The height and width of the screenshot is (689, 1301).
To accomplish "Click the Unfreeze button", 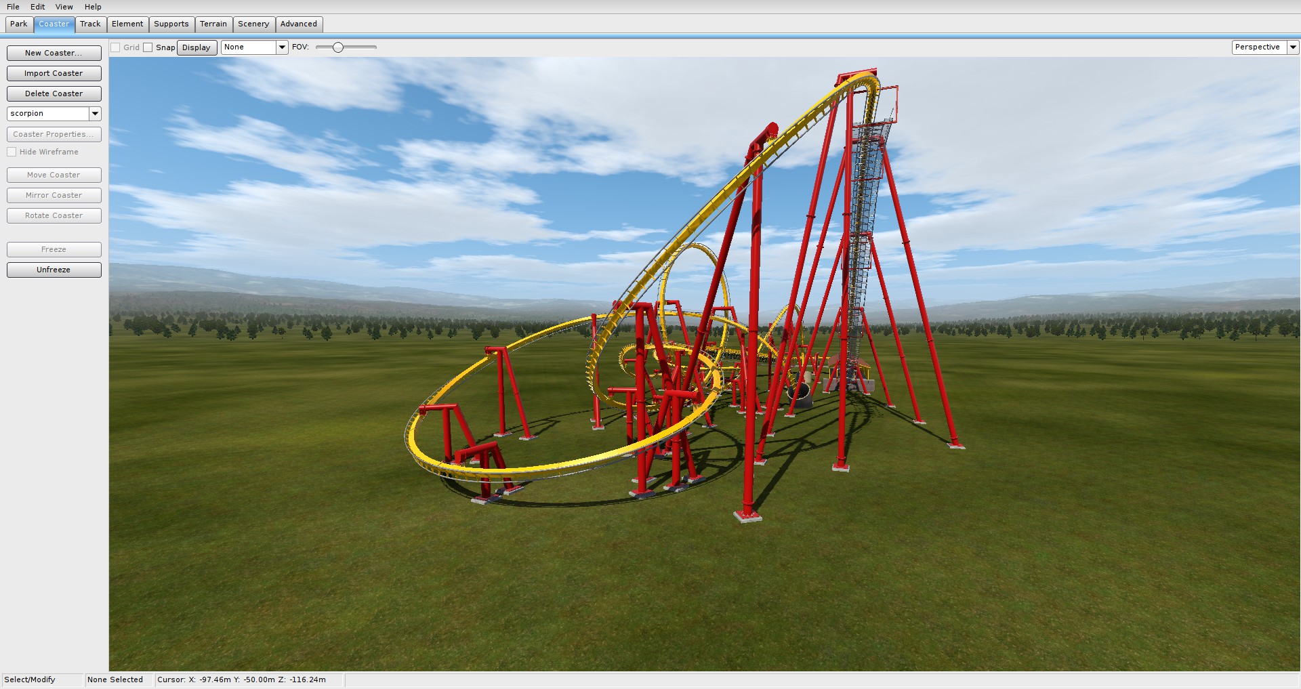I will coord(54,270).
